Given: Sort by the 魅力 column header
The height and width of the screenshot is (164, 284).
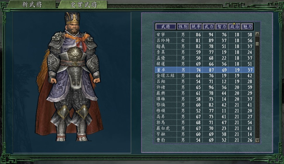Looking at the screenshot, I should pyautogui.click(x=247, y=27).
